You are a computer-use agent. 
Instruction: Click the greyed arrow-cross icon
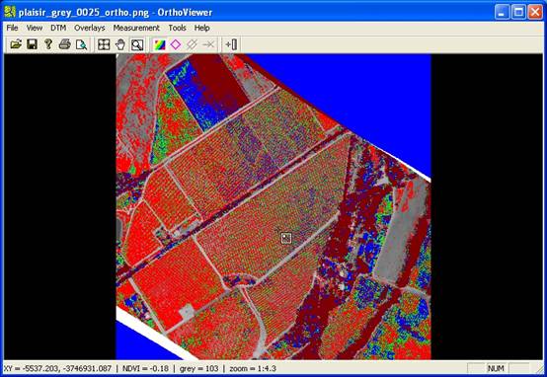208,44
